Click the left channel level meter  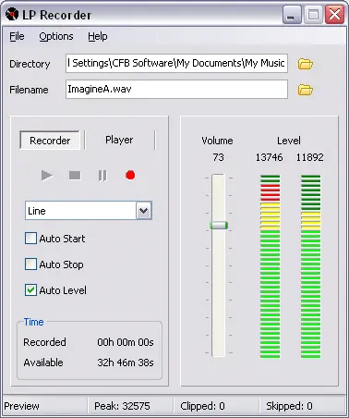(270, 266)
